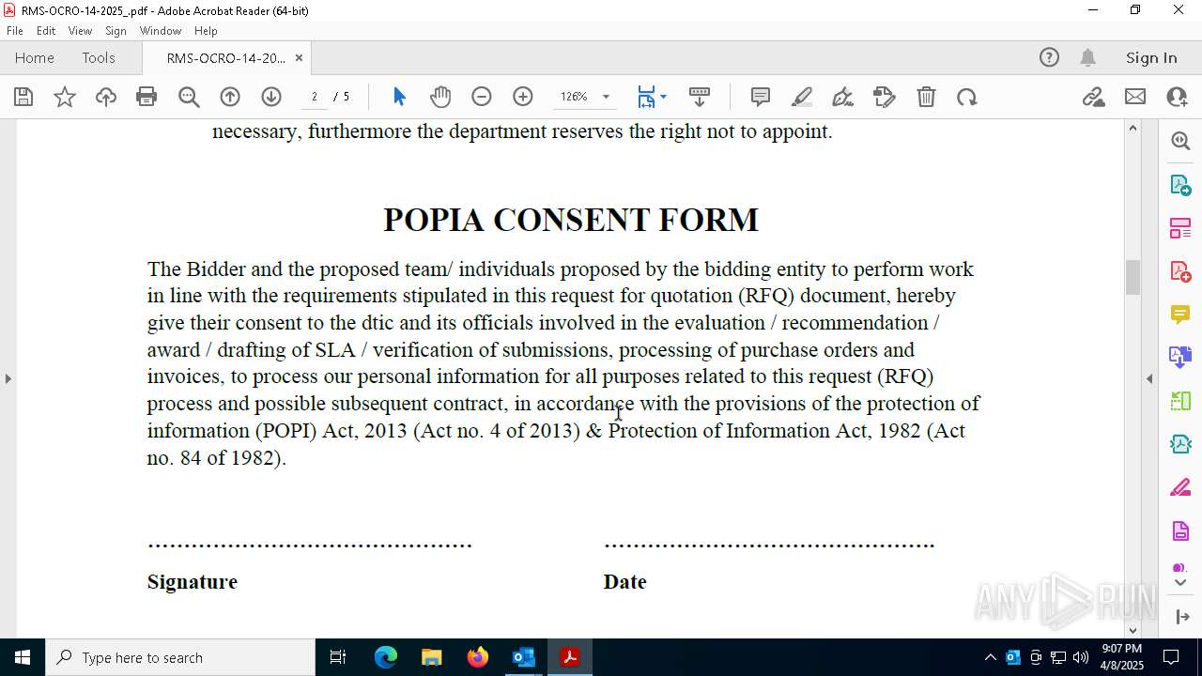Screen dimensions: 1202x676
Task: Print the document
Action: 146,97
